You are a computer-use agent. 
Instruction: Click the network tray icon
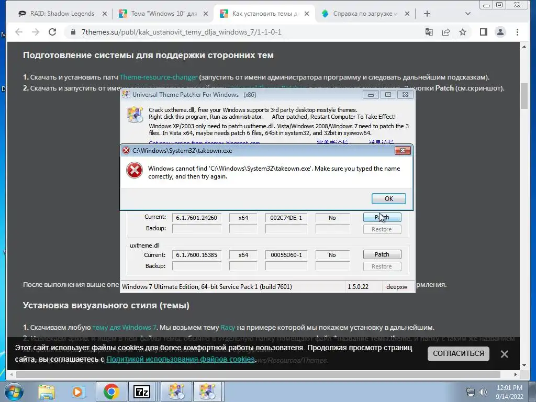point(471,392)
